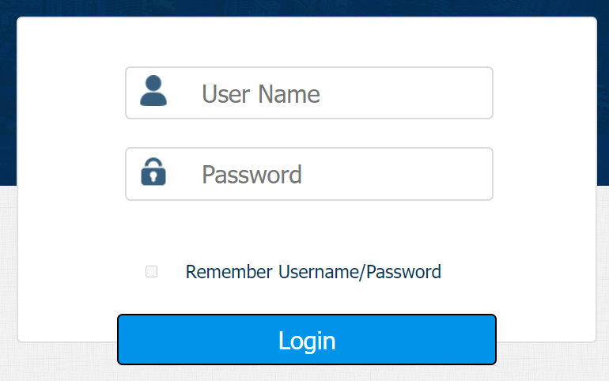Click the empty area inside the Password box
The height and width of the screenshot is (381, 609).
[x=396, y=174]
